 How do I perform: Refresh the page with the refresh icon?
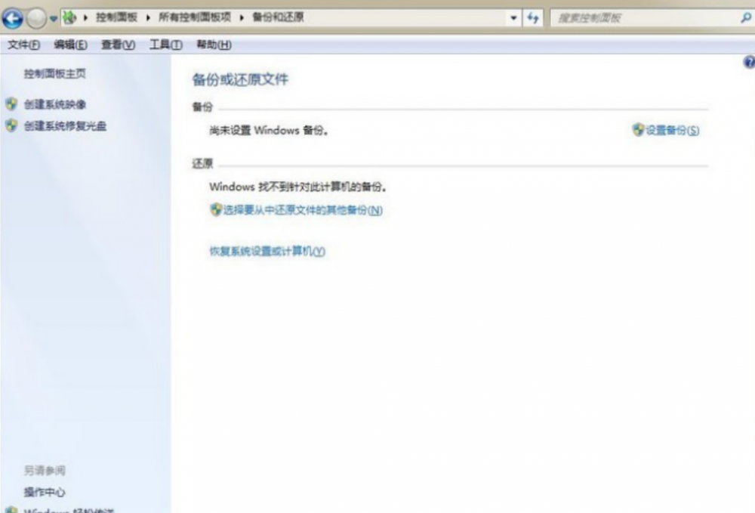click(533, 18)
